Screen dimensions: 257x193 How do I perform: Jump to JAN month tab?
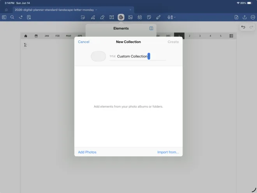pyautogui.click(x=47, y=36)
